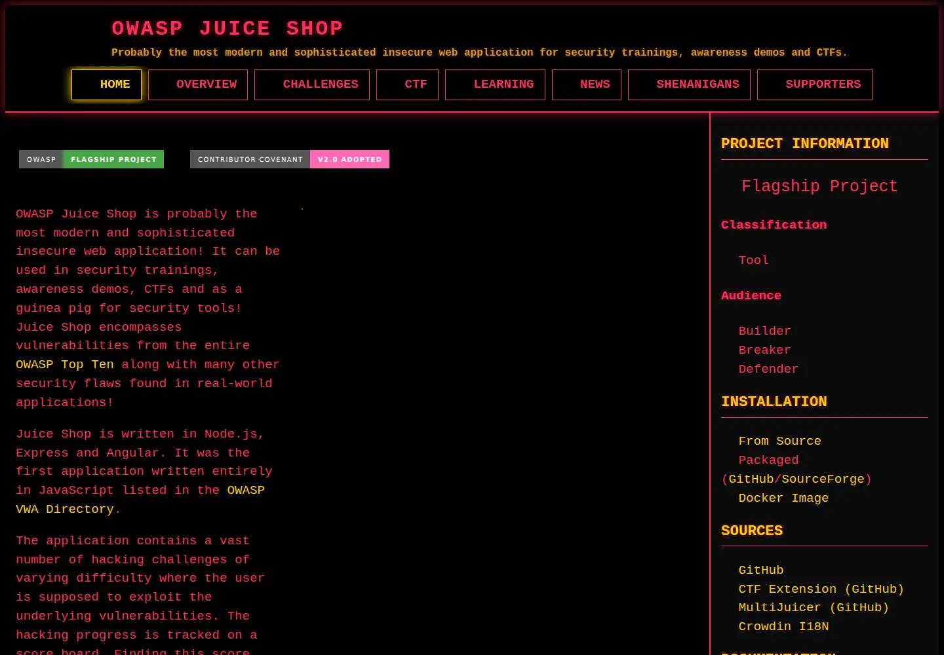This screenshot has height=655, width=944.
Task: Open the GitHub link beside SourceForge
Action: [x=751, y=479]
